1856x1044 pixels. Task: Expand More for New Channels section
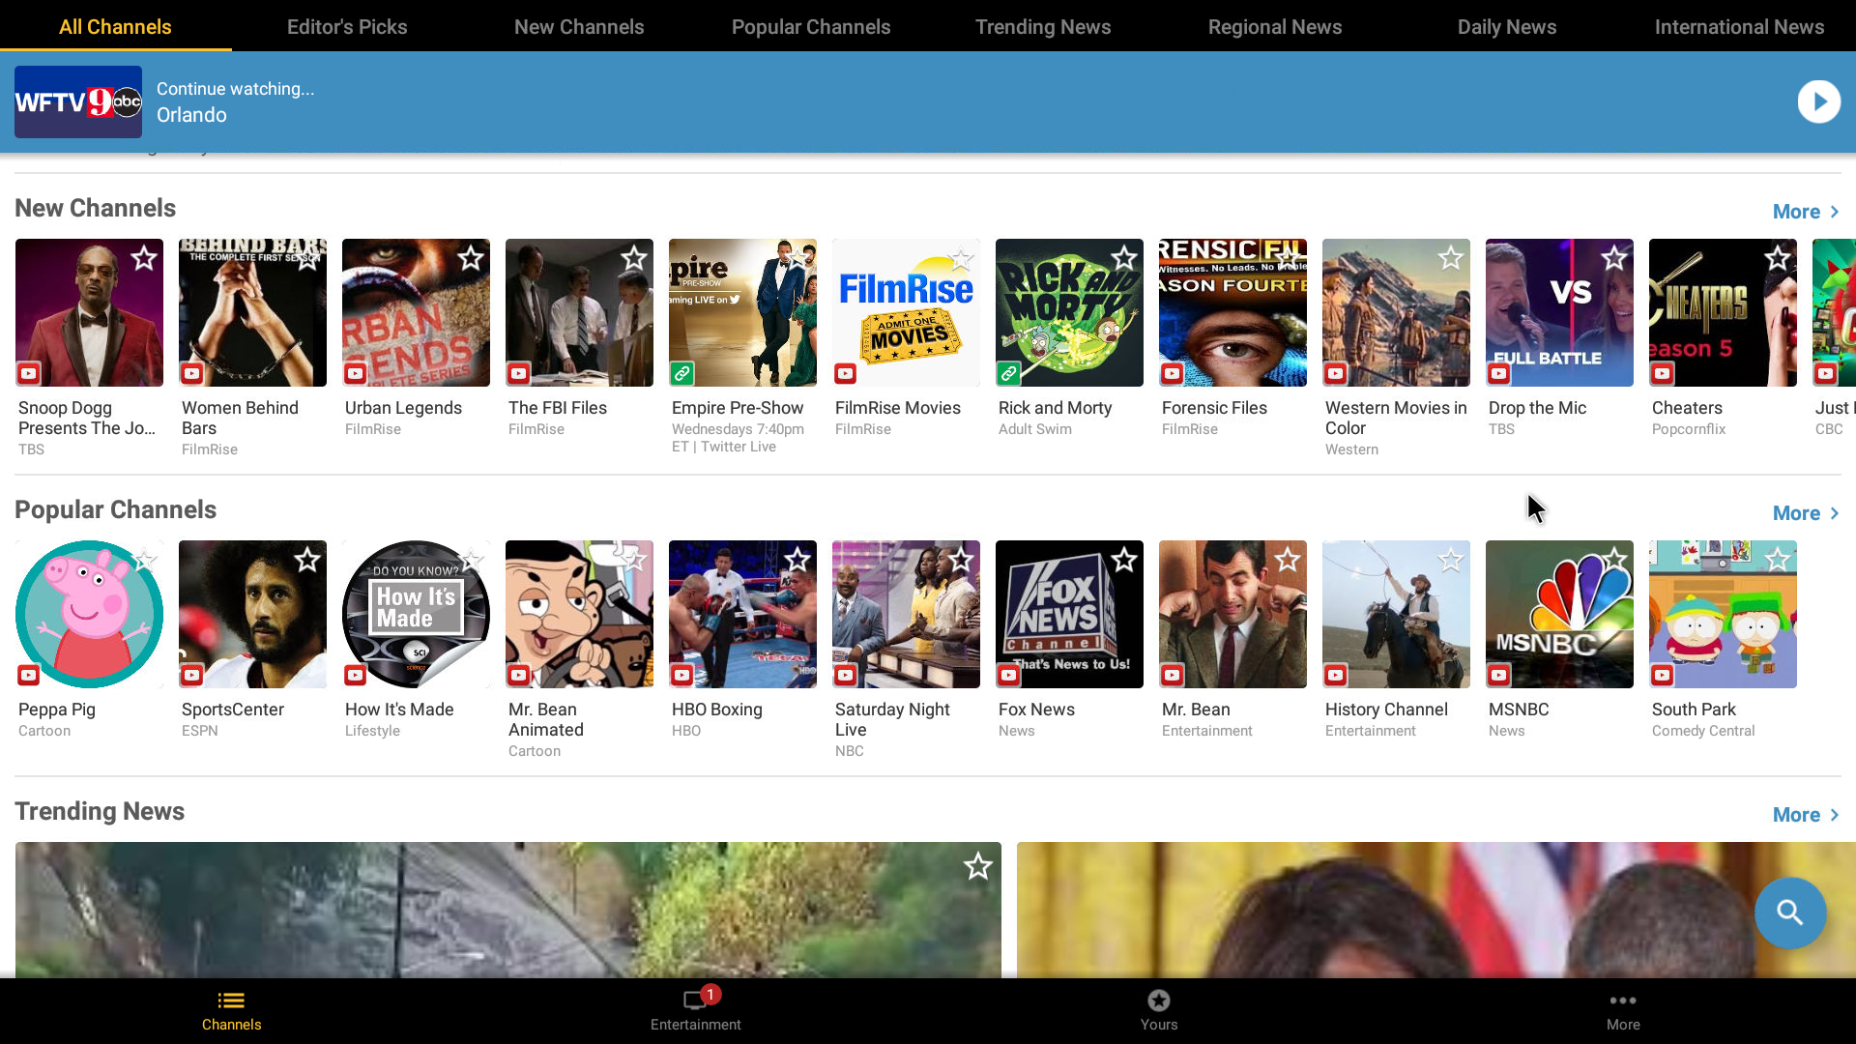tap(1806, 212)
